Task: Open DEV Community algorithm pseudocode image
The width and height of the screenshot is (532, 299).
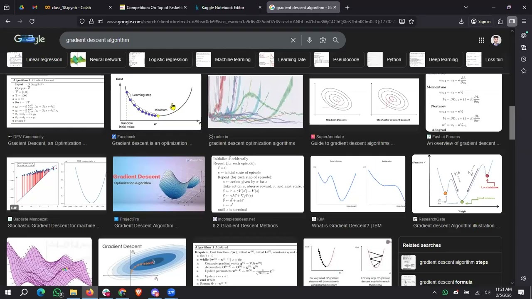Action: pos(55,102)
